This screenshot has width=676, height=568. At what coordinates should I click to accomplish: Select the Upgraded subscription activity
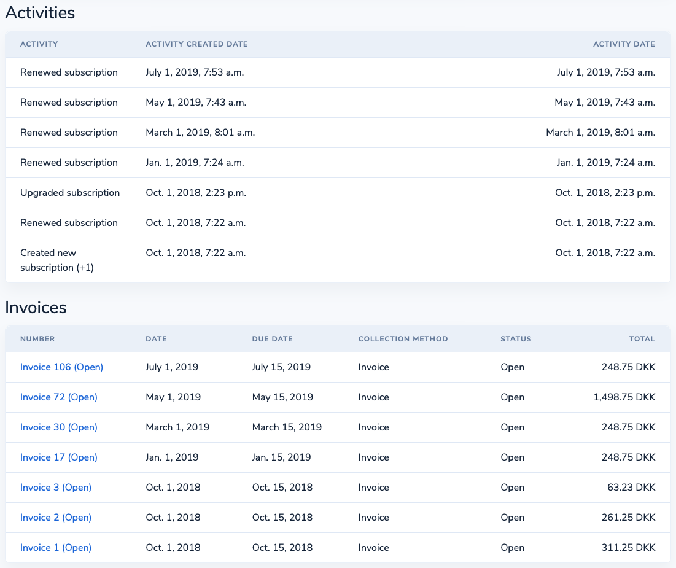(70, 193)
